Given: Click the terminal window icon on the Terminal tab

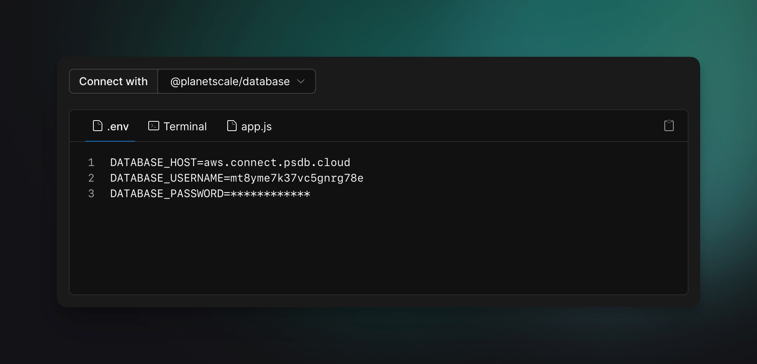Looking at the screenshot, I should click(154, 126).
